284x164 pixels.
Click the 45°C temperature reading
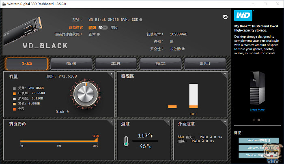[145, 146]
